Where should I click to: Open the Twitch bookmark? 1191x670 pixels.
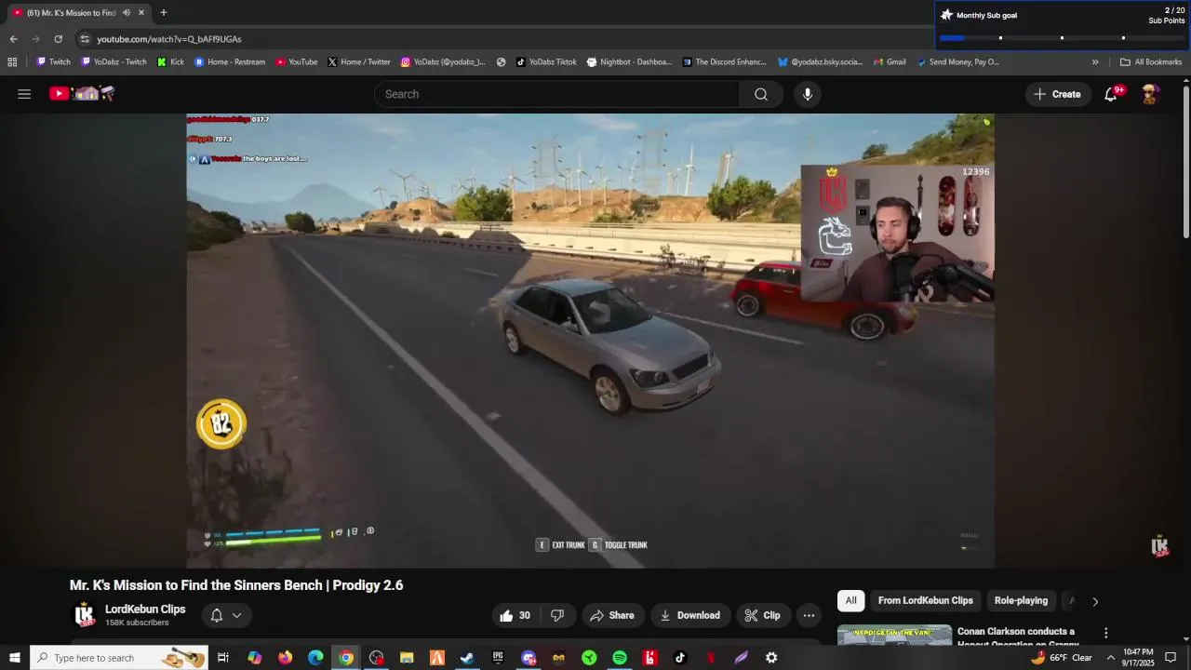pos(53,62)
